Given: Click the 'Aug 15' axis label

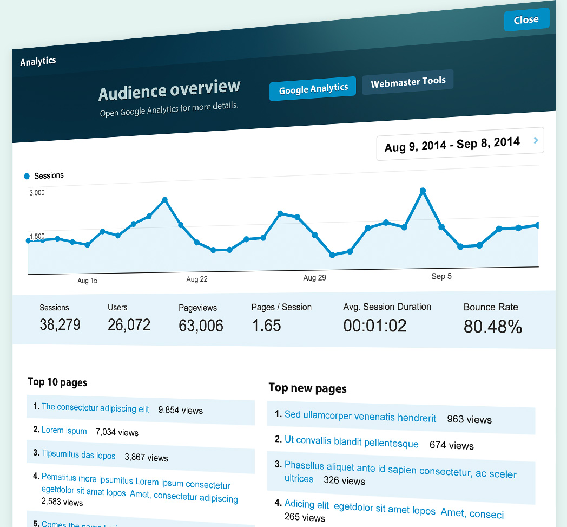Looking at the screenshot, I should 87,281.
